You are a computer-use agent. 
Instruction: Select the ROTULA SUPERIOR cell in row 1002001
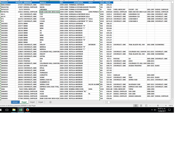tap(78, 23)
